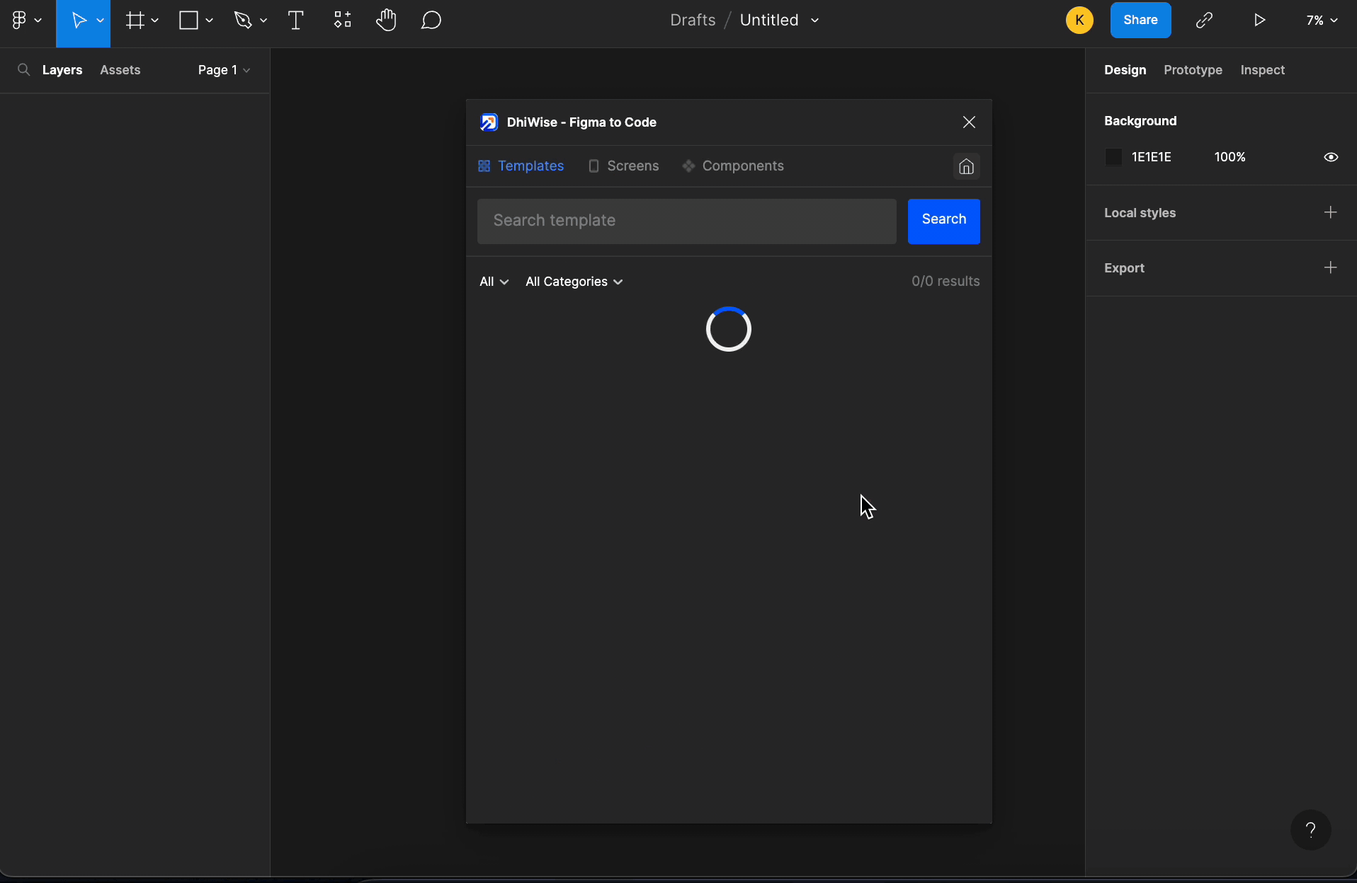Open the Screens tab in DhiWise
The image size is (1357, 883).
(x=623, y=166)
